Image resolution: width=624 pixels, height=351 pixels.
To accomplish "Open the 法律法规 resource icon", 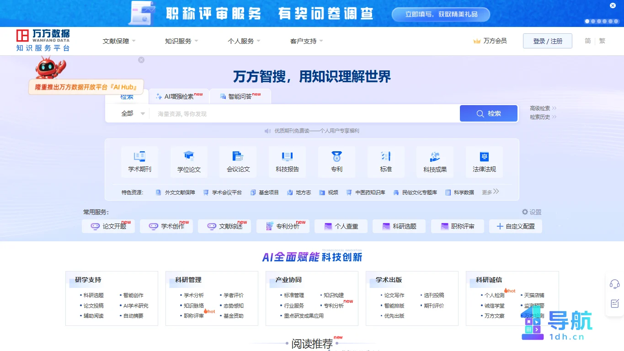I will [x=484, y=161].
